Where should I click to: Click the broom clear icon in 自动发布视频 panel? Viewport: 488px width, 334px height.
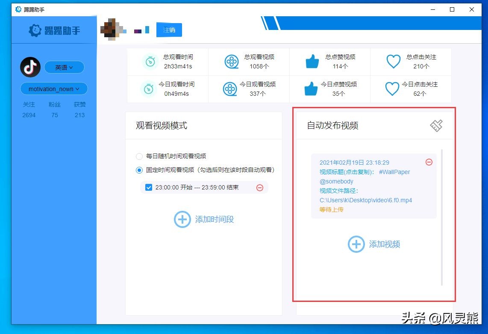click(436, 125)
